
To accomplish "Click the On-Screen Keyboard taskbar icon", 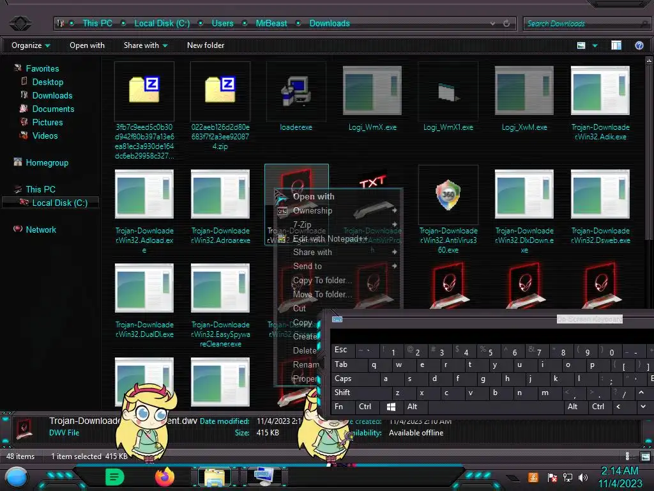I will 264,477.
